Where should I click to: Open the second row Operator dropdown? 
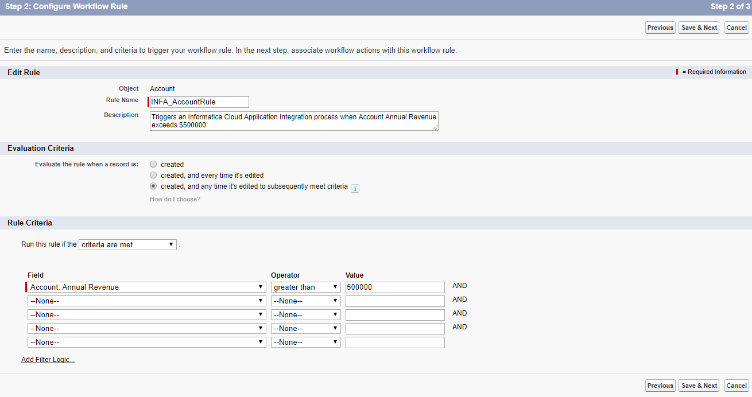coord(306,301)
